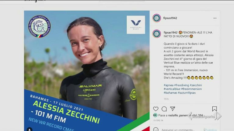234x131 pixels.
Task: Click the 'Aggiungi un commento' field
Action: [x=178, y=130]
